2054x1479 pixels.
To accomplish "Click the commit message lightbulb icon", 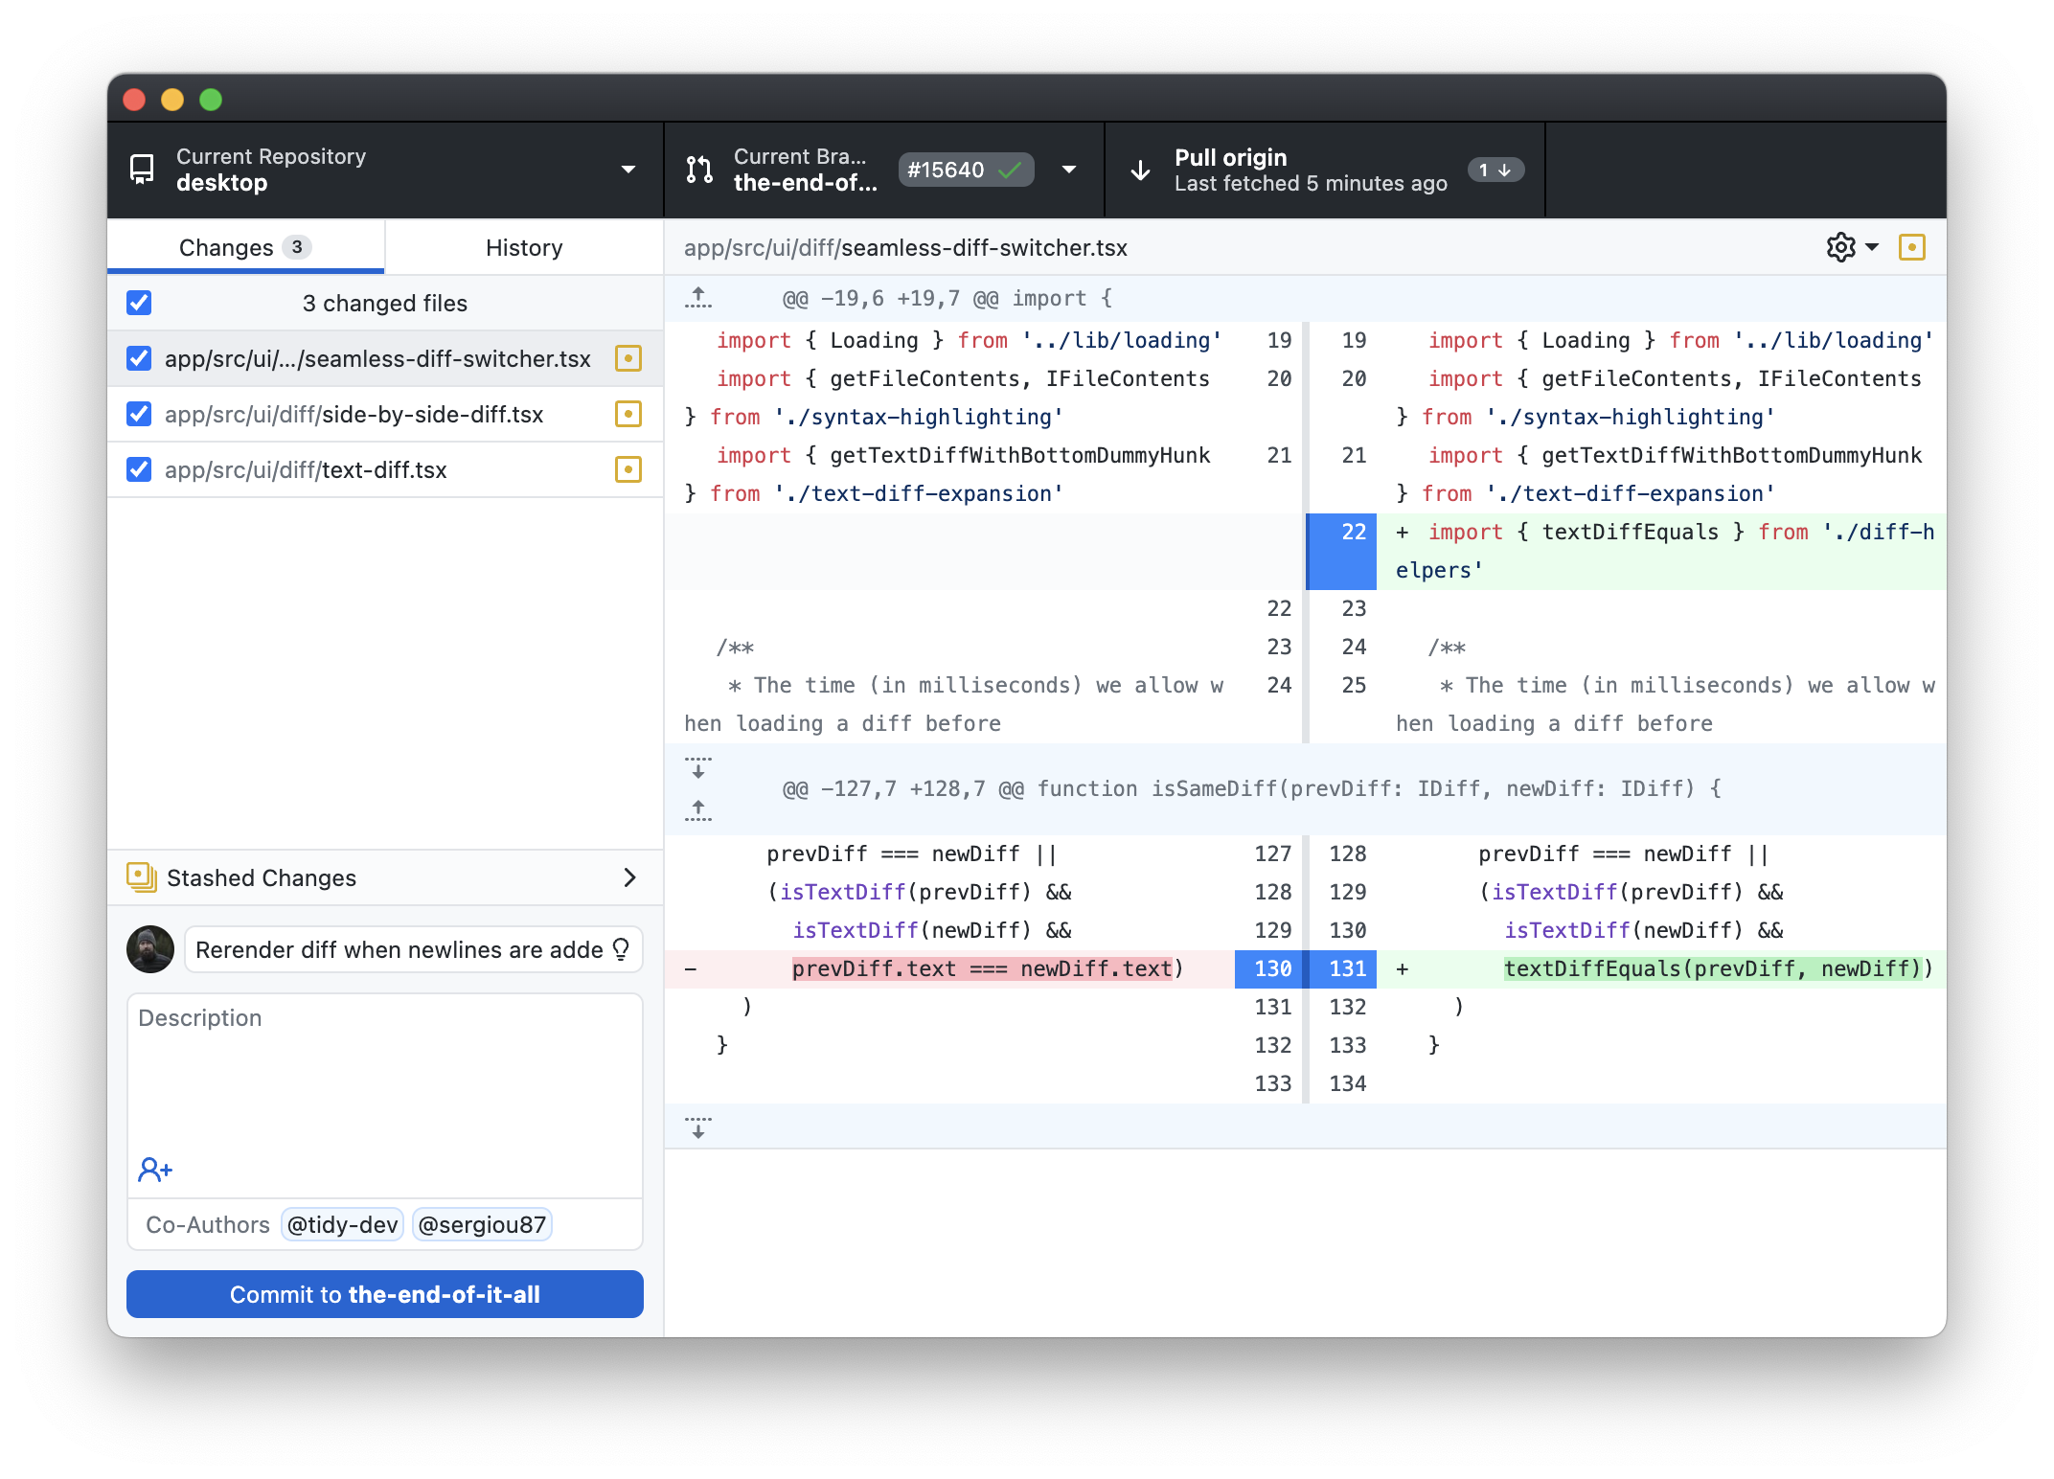I will (x=626, y=950).
